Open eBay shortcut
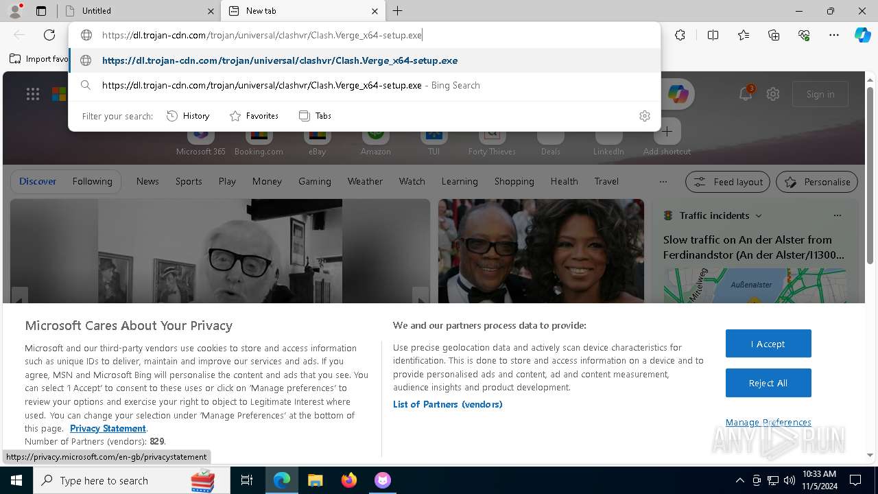 pos(317,141)
